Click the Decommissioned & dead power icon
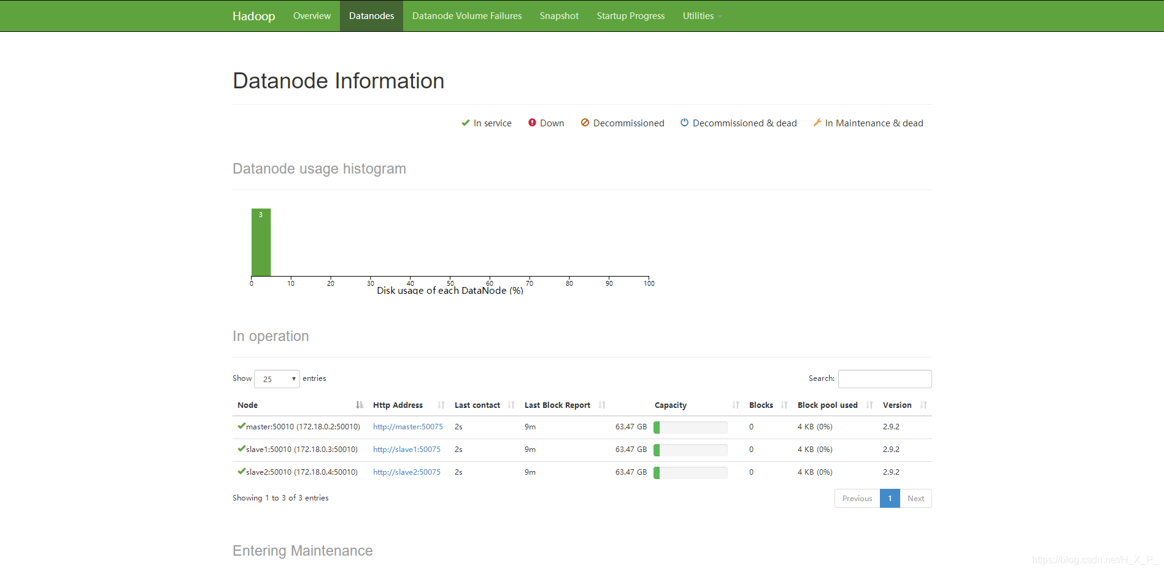 tap(684, 123)
